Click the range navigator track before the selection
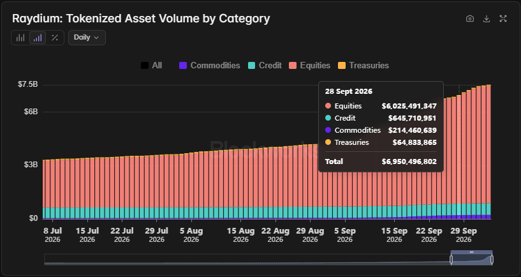Image resolution: width=521 pixels, height=277 pixels. [x=247, y=259]
